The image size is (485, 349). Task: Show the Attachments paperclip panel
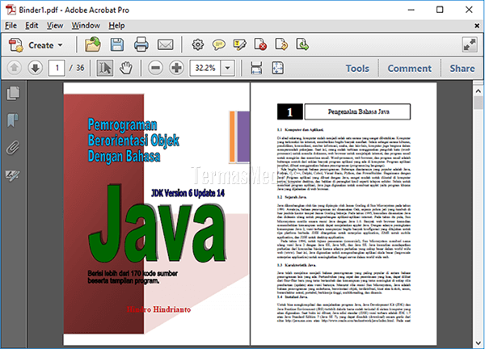(x=13, y=148)
